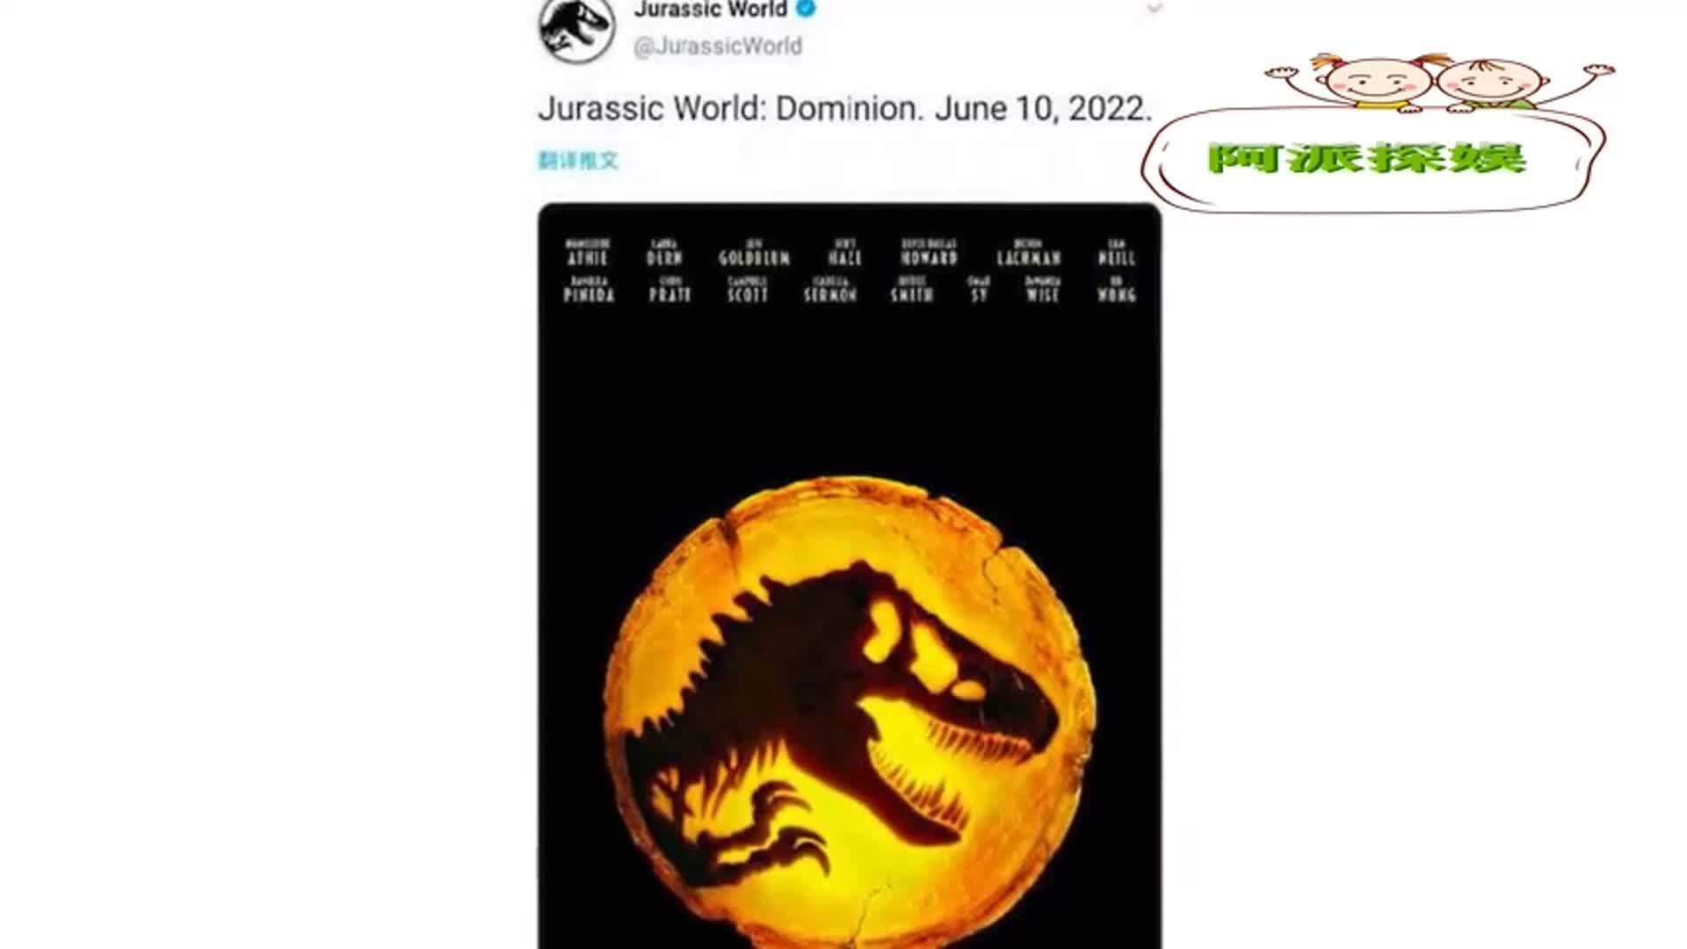Click the blue verified badge
The image size is (1687, 949).
805,10
